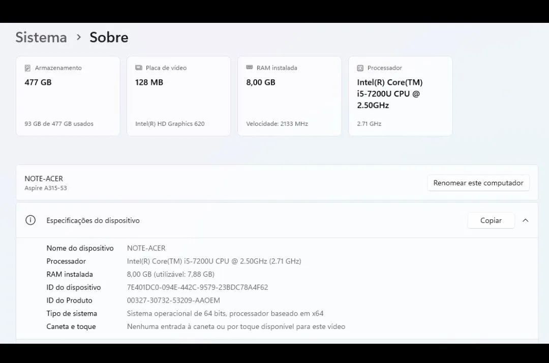The width and height of the screenshot is (549, 363).
Task: Open the Processador i5-7200U card
Action: [400, 96]
